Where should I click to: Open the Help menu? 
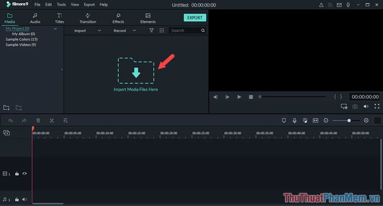[103, 4]
